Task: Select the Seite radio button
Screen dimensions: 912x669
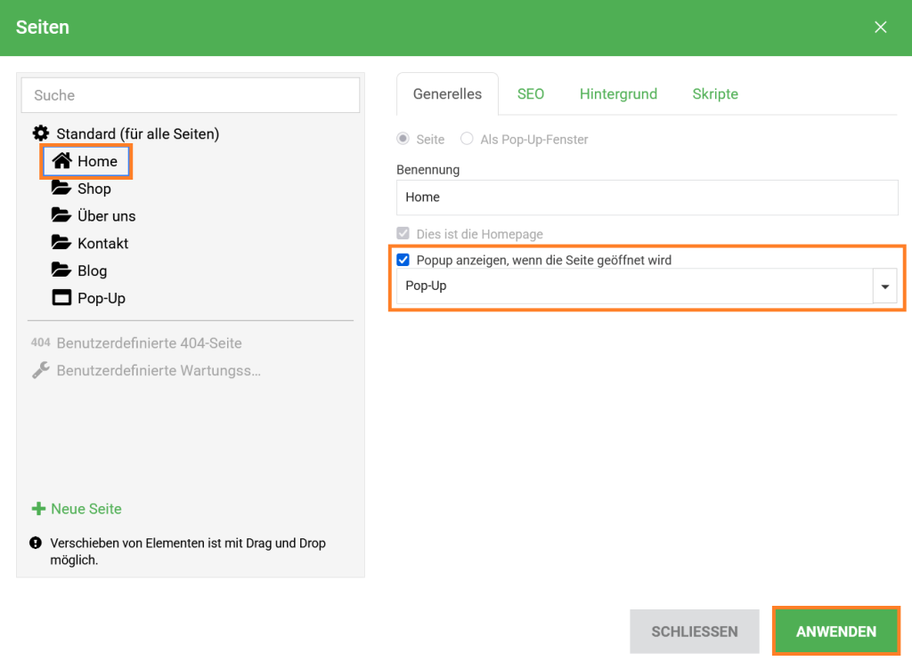Action: point(403,140)
